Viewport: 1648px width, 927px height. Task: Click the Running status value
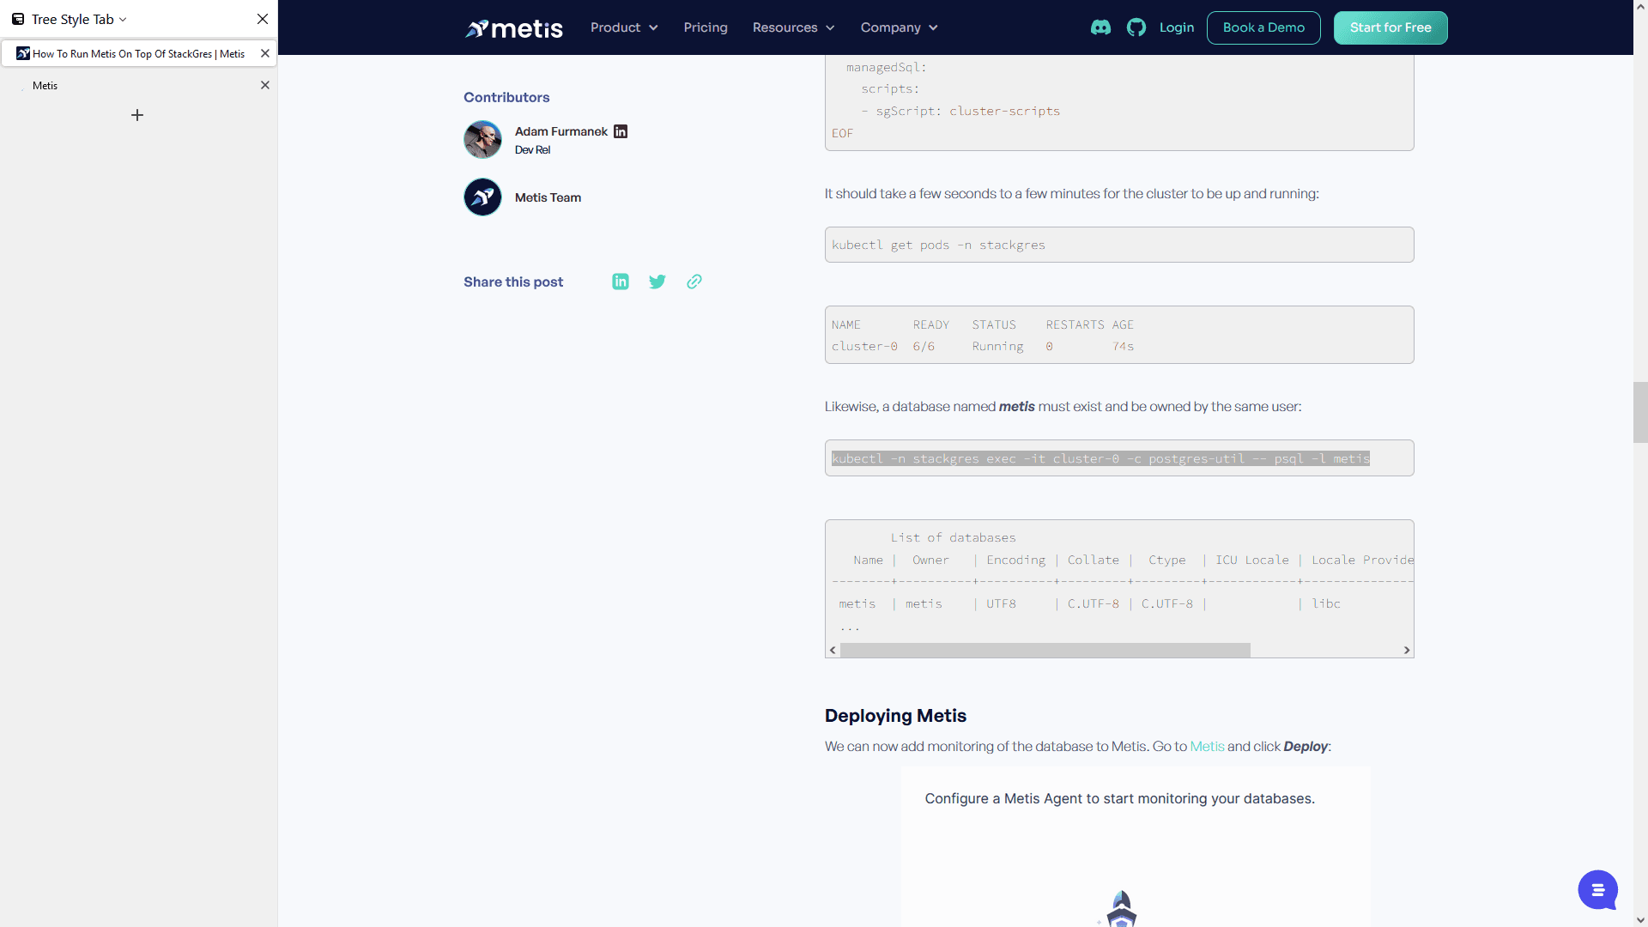pyautogui.click(x=997, y=347)
